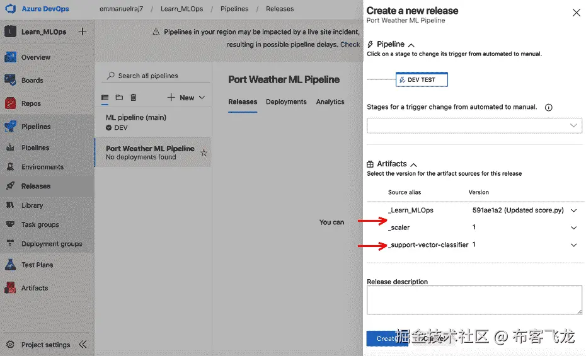
Task: Switch to folder view icon in pipelines
Action: coord(119,98)
